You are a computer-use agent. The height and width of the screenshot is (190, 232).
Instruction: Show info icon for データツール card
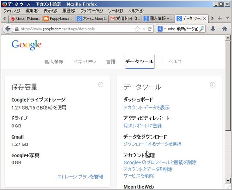coord(213,85)
